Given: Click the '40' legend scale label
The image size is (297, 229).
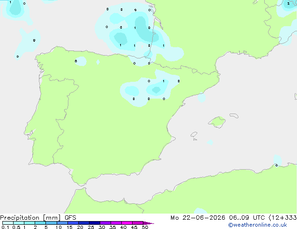Looking at the screenshot, I should pos(123,227).
